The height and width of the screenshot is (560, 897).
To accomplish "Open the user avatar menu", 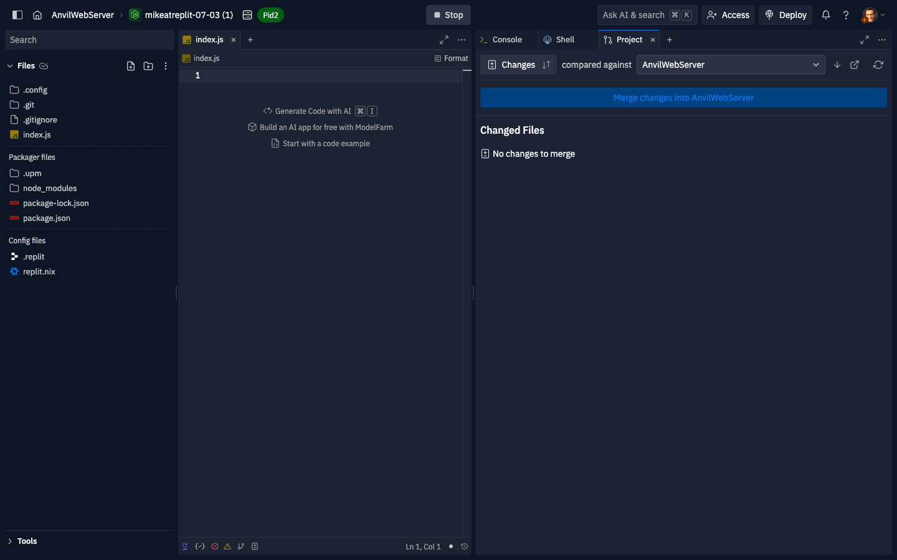I will point(873,15).
